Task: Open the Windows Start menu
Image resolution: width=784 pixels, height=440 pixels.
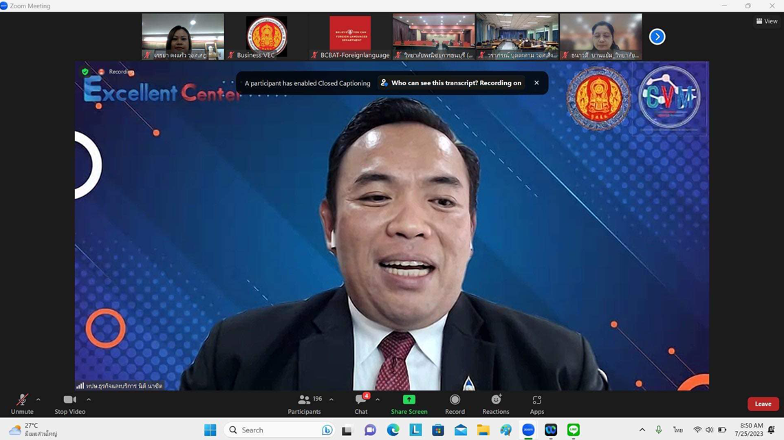Action: (210, 430)
